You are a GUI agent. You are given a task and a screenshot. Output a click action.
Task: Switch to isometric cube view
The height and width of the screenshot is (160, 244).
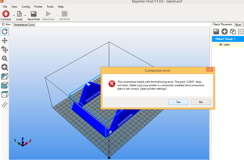(5, 76)
